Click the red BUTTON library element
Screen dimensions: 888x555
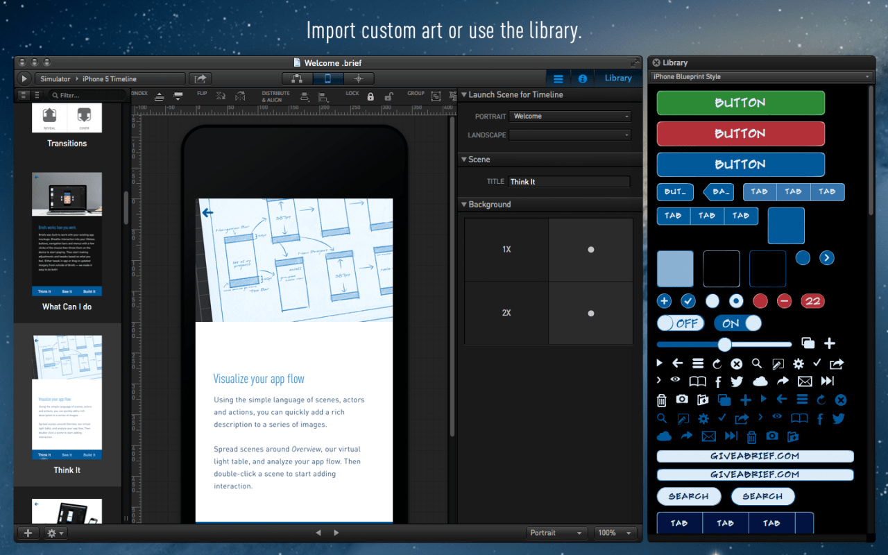pyautogui.click(x=740, y=134)
